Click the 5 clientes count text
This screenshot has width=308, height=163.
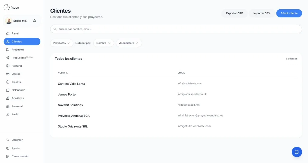[291, 59]
